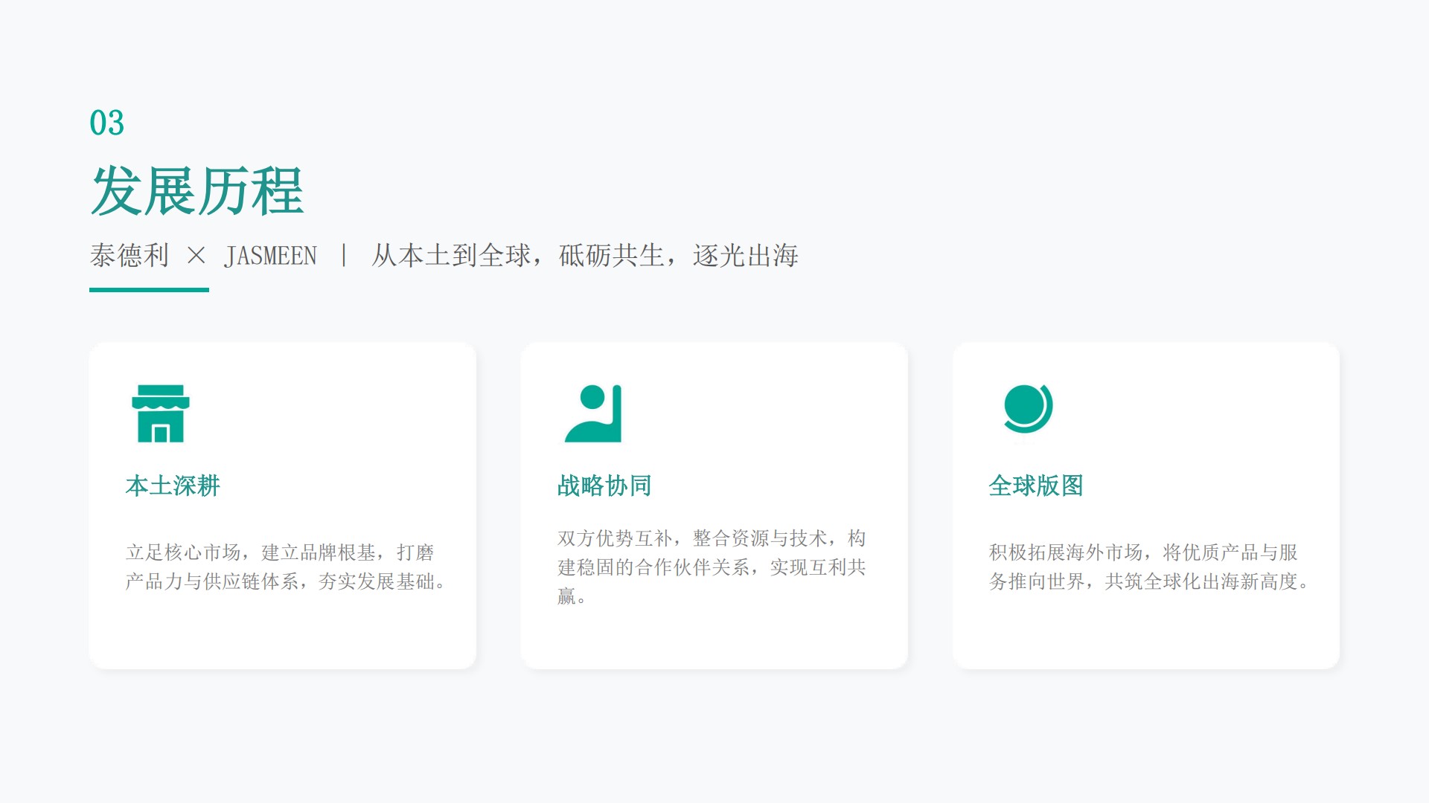The width and height of the screenshot is (1429, 803).
Task: Select the 积极拓展海外市场 description paragraph
Action: [1149, 567]
